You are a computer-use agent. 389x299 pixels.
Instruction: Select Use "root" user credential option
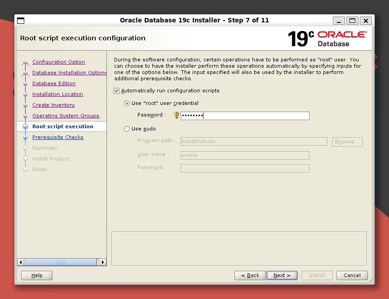tap(127, 104)
